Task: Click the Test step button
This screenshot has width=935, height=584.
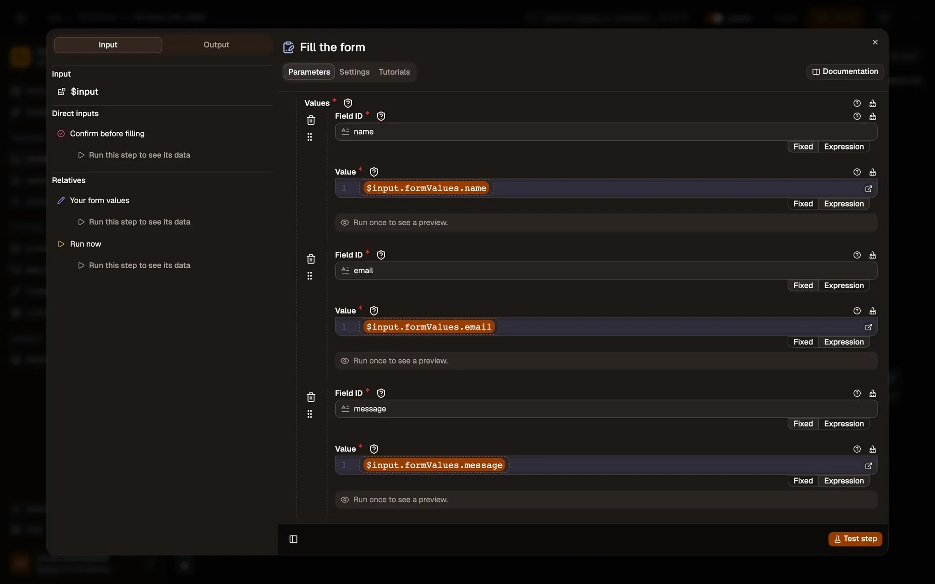Action: pos(855,539)
